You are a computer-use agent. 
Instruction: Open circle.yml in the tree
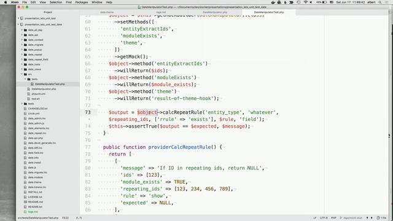tap(34, 114)
